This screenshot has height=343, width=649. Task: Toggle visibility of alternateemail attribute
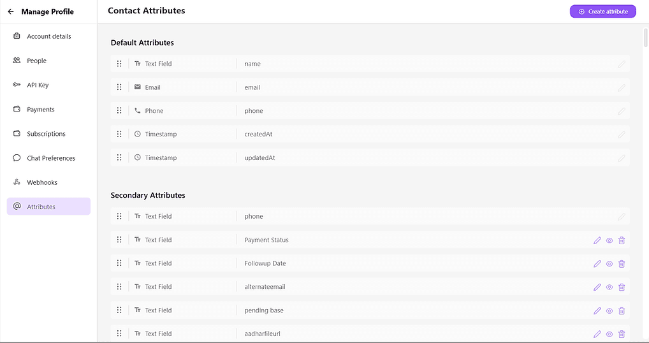coord(609,287)
